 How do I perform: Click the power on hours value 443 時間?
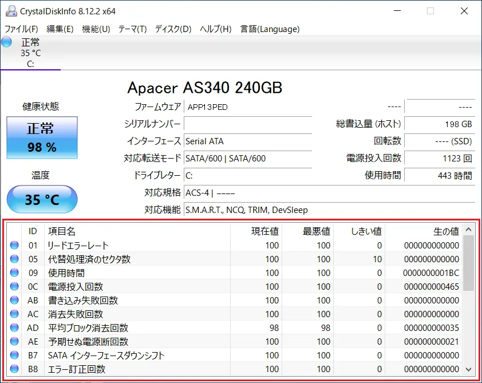pyautogui.click(x=440, y=176)
